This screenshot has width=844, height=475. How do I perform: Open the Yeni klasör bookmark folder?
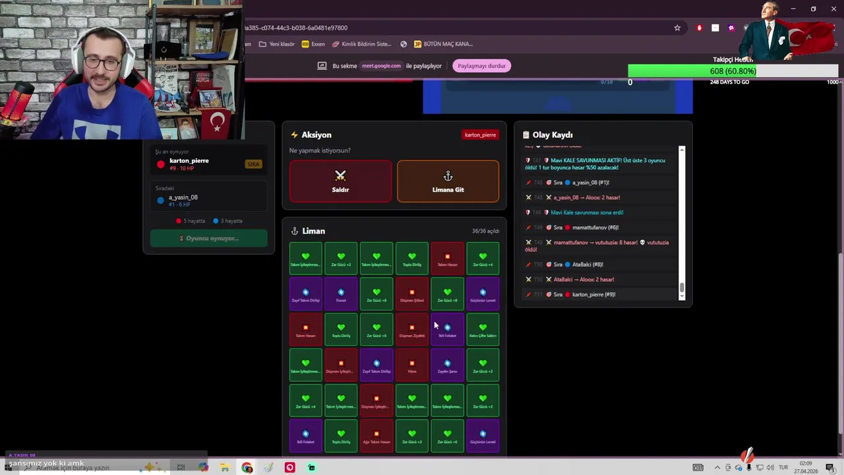(x=277, y=44)
